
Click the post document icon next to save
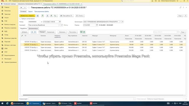[43, 16]
